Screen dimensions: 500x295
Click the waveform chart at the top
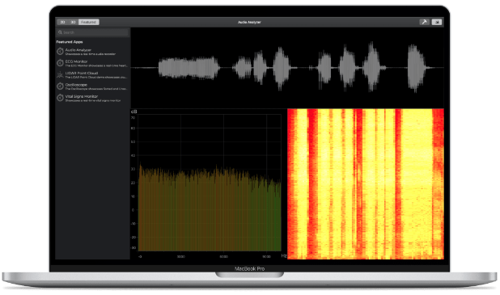tap(287, 68)
